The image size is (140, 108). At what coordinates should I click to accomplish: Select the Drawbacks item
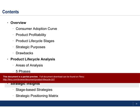point(25,53)
